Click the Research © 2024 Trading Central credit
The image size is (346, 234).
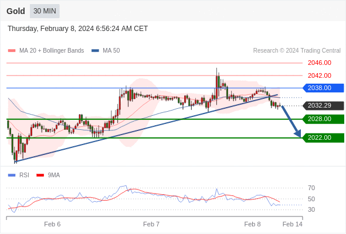pos(297,51)
